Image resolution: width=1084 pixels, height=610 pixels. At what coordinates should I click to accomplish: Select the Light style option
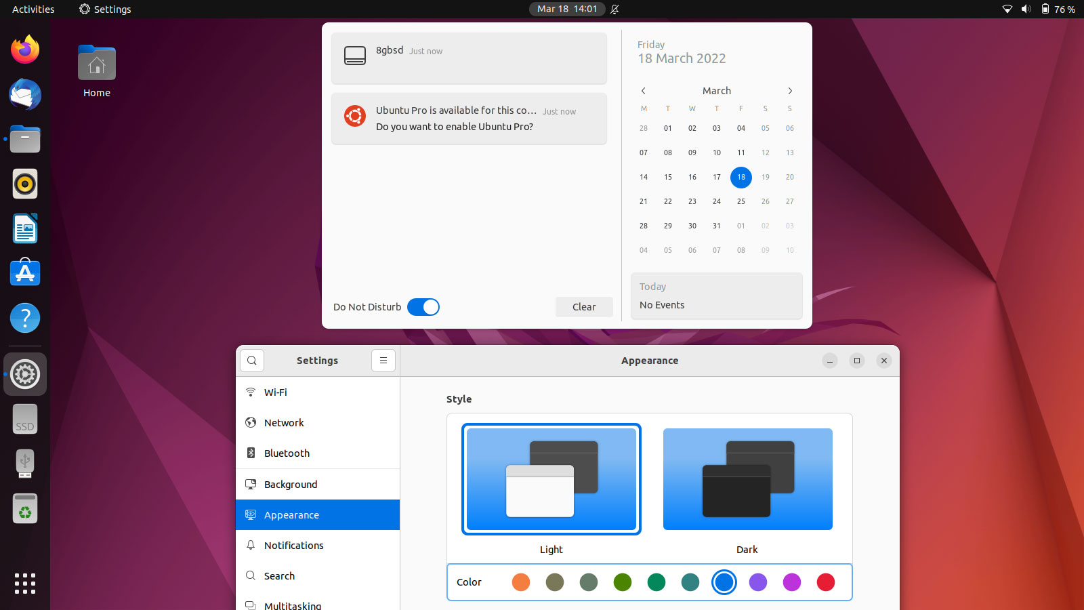[551, 479]
